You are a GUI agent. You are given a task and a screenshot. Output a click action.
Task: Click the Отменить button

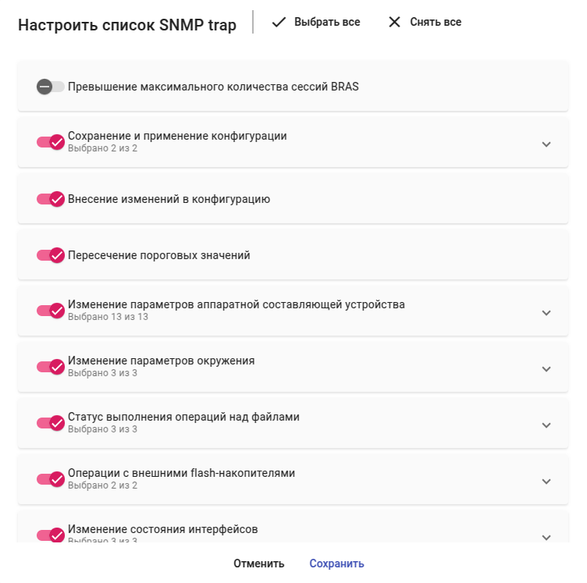258,563
